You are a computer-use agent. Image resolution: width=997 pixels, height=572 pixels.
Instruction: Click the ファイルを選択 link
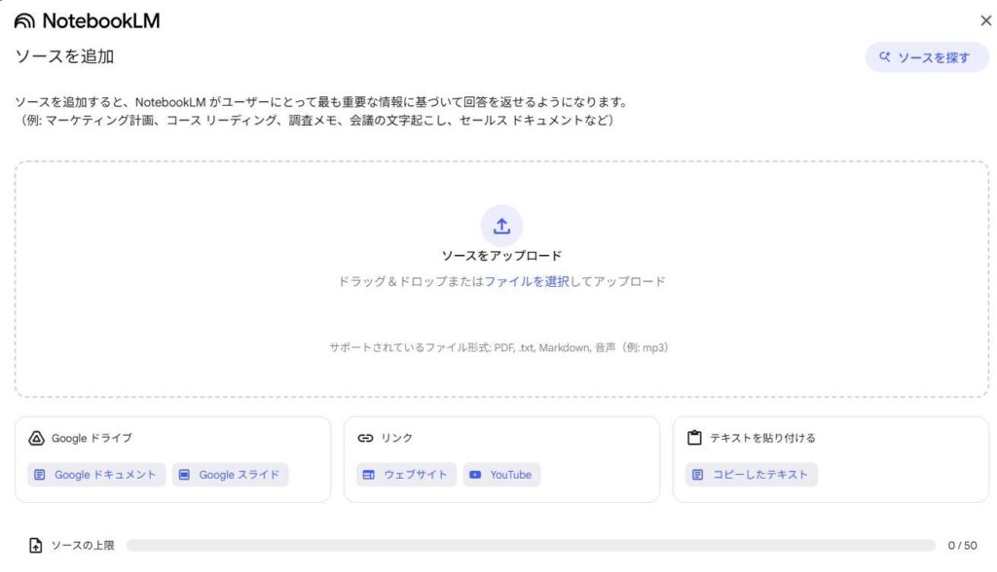pos(527,281)
